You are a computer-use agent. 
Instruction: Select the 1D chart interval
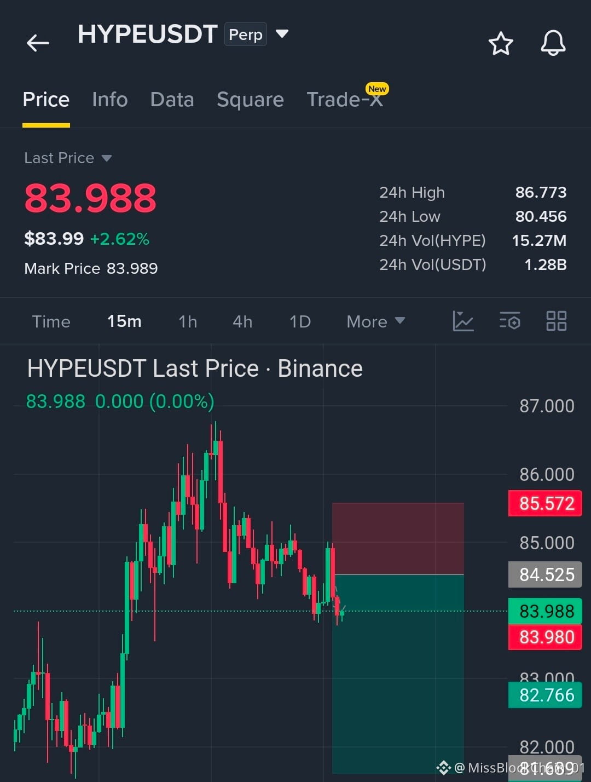300,321
